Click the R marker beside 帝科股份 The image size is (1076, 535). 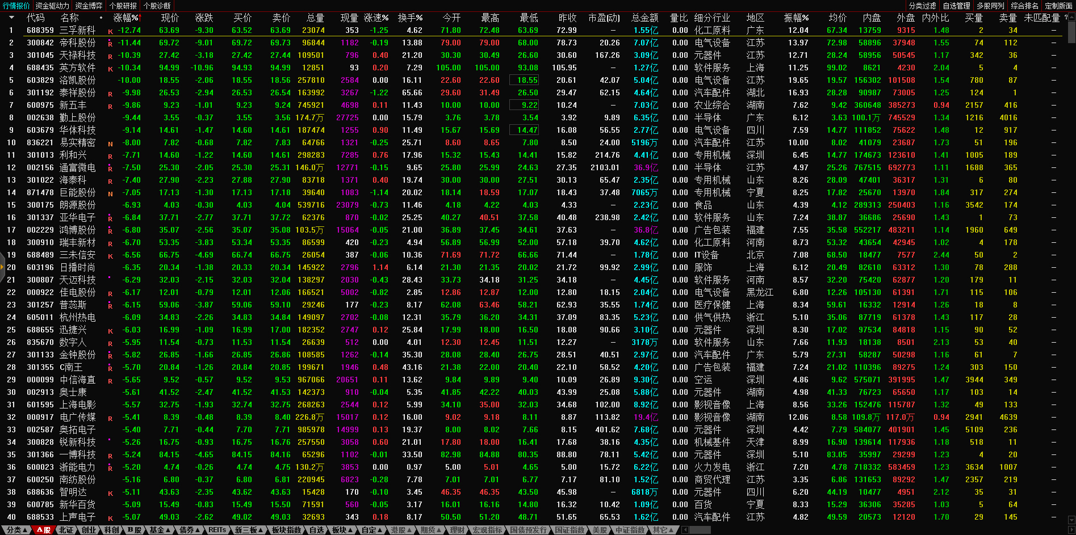110,44
